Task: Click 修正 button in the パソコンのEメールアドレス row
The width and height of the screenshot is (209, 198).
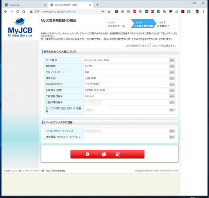Action: point(172,131)
